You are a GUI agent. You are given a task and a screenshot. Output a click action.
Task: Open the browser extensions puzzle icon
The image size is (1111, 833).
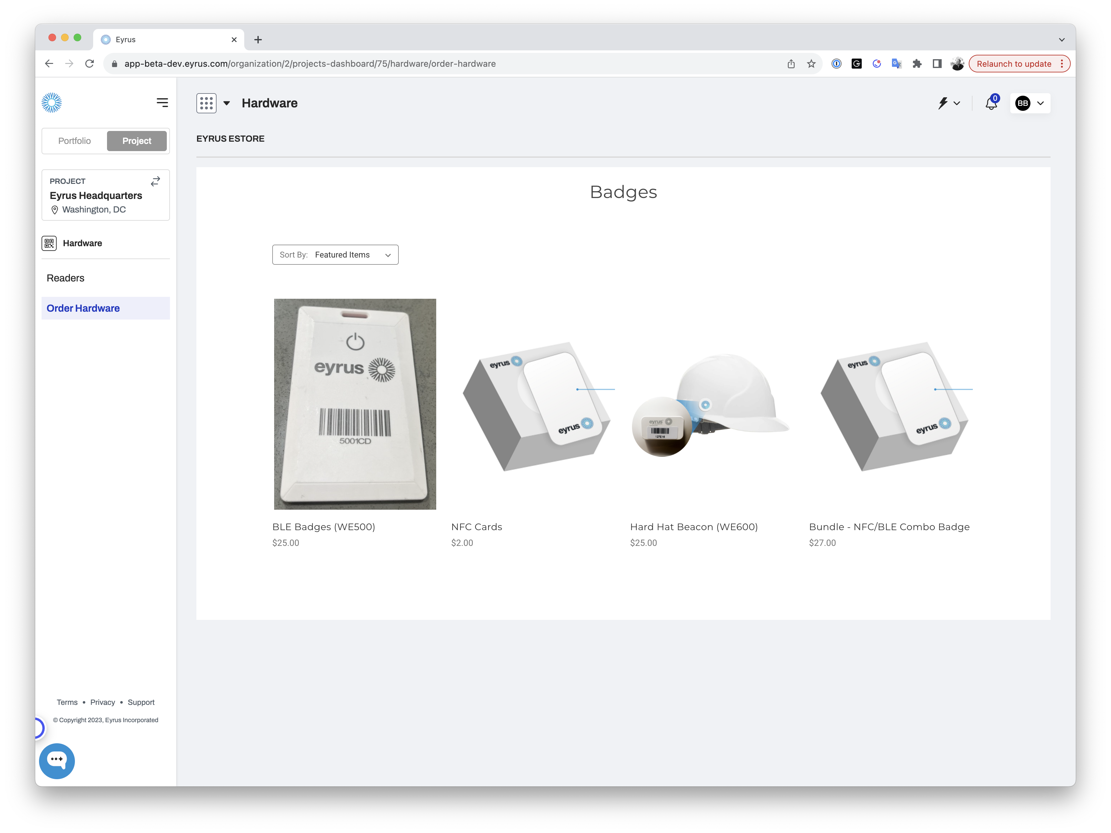[917, 64]
